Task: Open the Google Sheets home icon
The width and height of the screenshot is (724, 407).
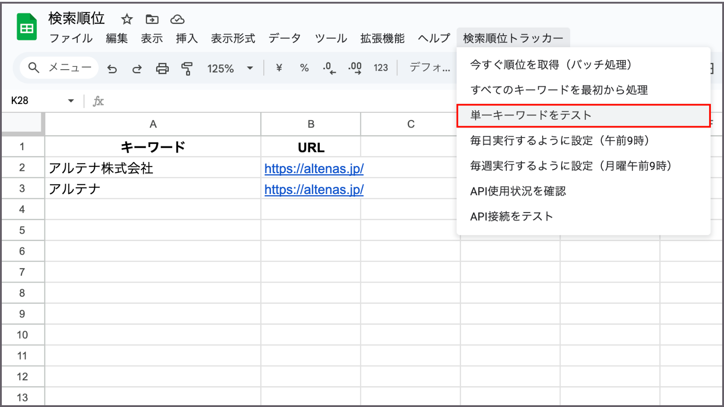Action: click(27, 27)
